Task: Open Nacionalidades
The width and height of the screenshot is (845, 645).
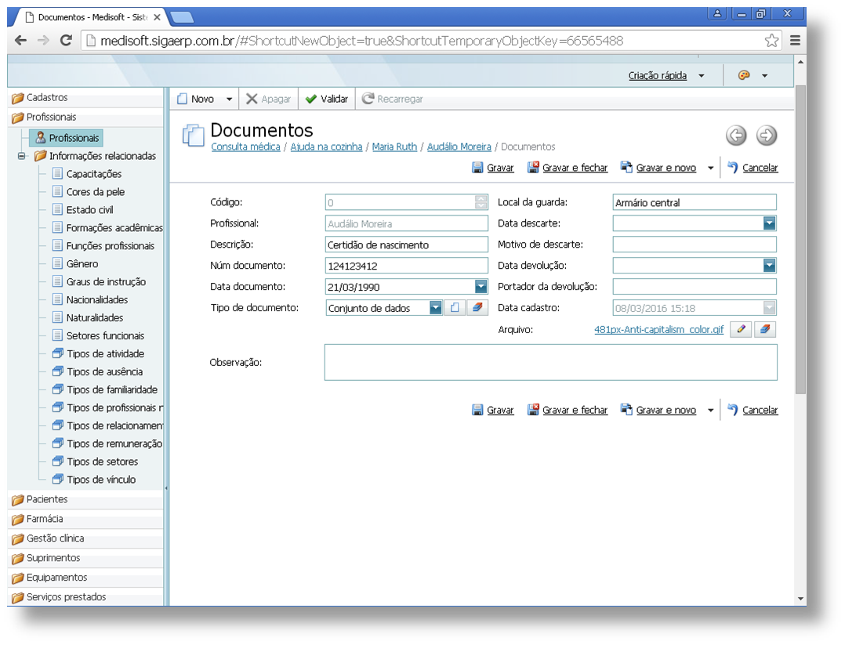Action: point(97,299)
